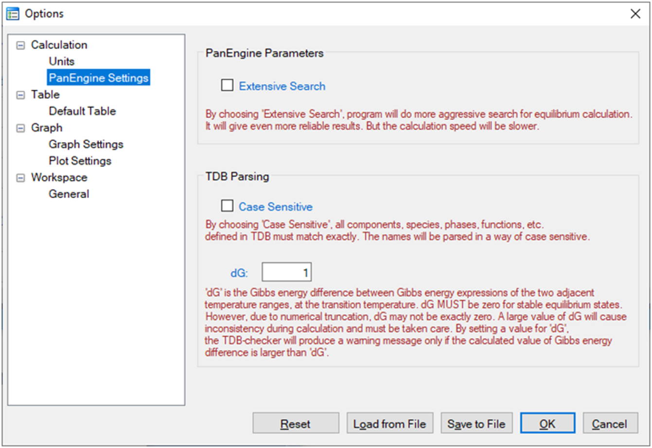Screen dimensions: 652x448
Task: Toggle the Case Sensitive checkbox
Action: tap(227, 206)
